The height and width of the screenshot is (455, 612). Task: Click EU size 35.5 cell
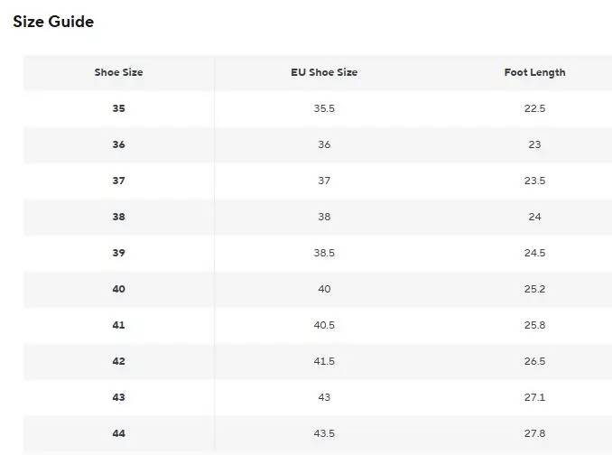click(324, 108)
